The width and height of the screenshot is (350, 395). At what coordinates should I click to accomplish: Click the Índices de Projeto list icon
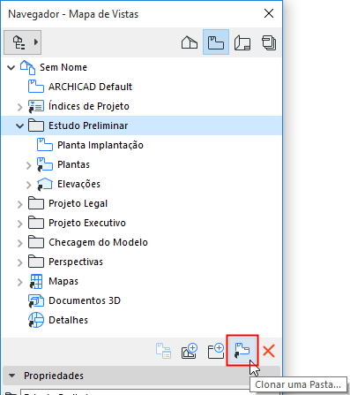[36, 106]
